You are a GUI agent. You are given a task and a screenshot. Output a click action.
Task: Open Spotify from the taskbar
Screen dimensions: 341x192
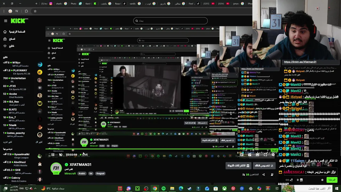tap(164, 189)
